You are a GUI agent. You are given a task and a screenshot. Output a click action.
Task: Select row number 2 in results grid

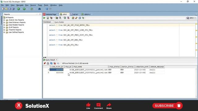(48, 73)
